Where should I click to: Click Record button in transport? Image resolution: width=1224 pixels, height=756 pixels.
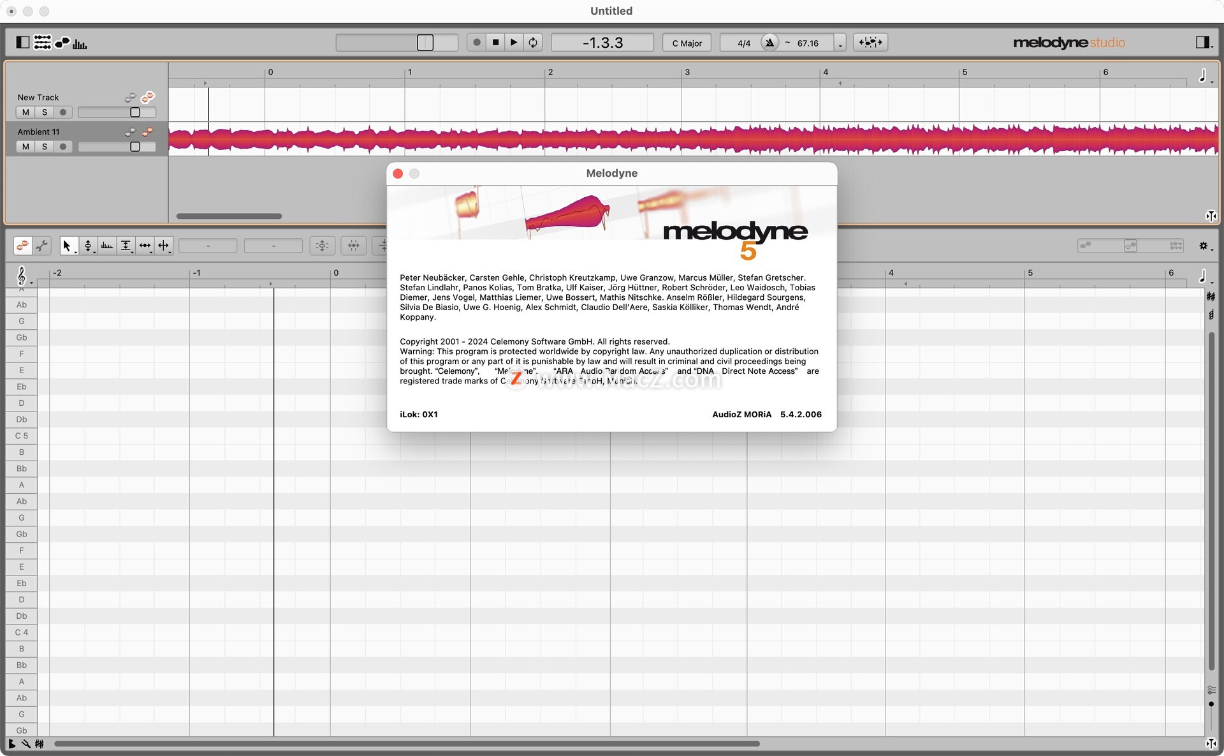point(476,43)
